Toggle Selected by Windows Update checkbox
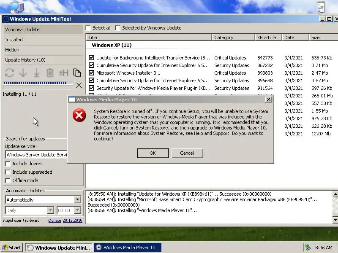 click(117, 28)
